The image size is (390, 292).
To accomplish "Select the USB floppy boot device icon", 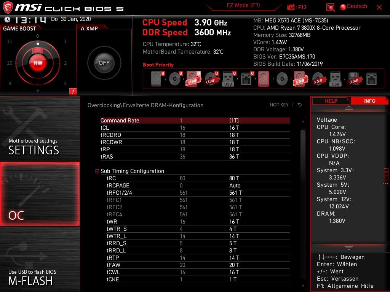I will point(353,79).
